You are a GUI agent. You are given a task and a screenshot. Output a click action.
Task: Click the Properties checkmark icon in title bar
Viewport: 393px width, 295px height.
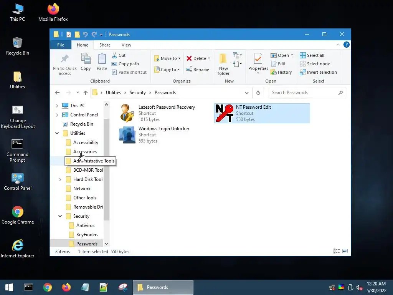point(68,34)
